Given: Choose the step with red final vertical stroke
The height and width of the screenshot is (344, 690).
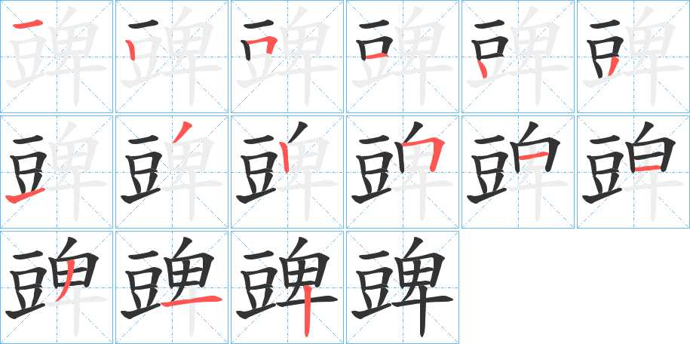Looking at the screenshot, I should (287, 287).
